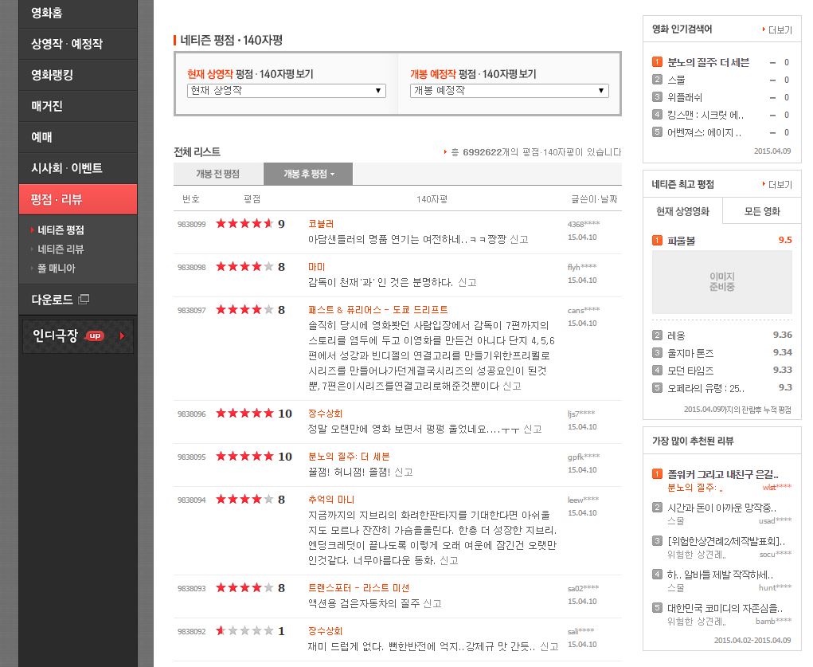Screen dimensions: 813x667
Task: Report the 마미 review via 신고
Action: pyautogui.click(x=467, y=282)
